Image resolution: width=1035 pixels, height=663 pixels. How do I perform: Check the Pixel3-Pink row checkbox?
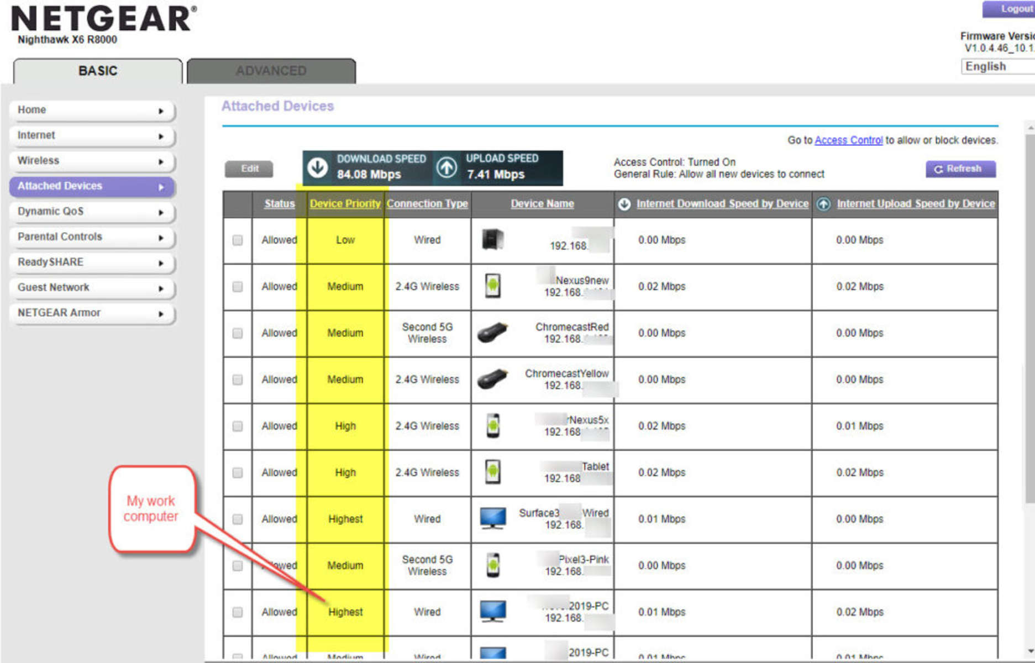point(238,566)
